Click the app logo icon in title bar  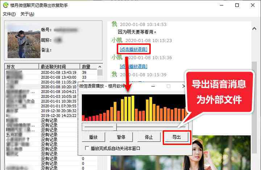[x=5, y=5]
